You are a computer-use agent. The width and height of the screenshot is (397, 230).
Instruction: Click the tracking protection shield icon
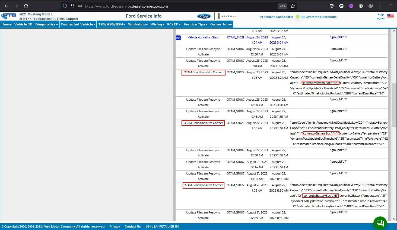pyautogui.click(x=65, y=6)
